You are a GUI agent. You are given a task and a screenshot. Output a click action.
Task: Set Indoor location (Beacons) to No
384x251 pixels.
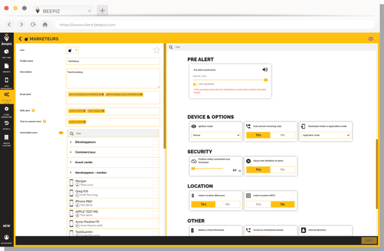(228, 204)
